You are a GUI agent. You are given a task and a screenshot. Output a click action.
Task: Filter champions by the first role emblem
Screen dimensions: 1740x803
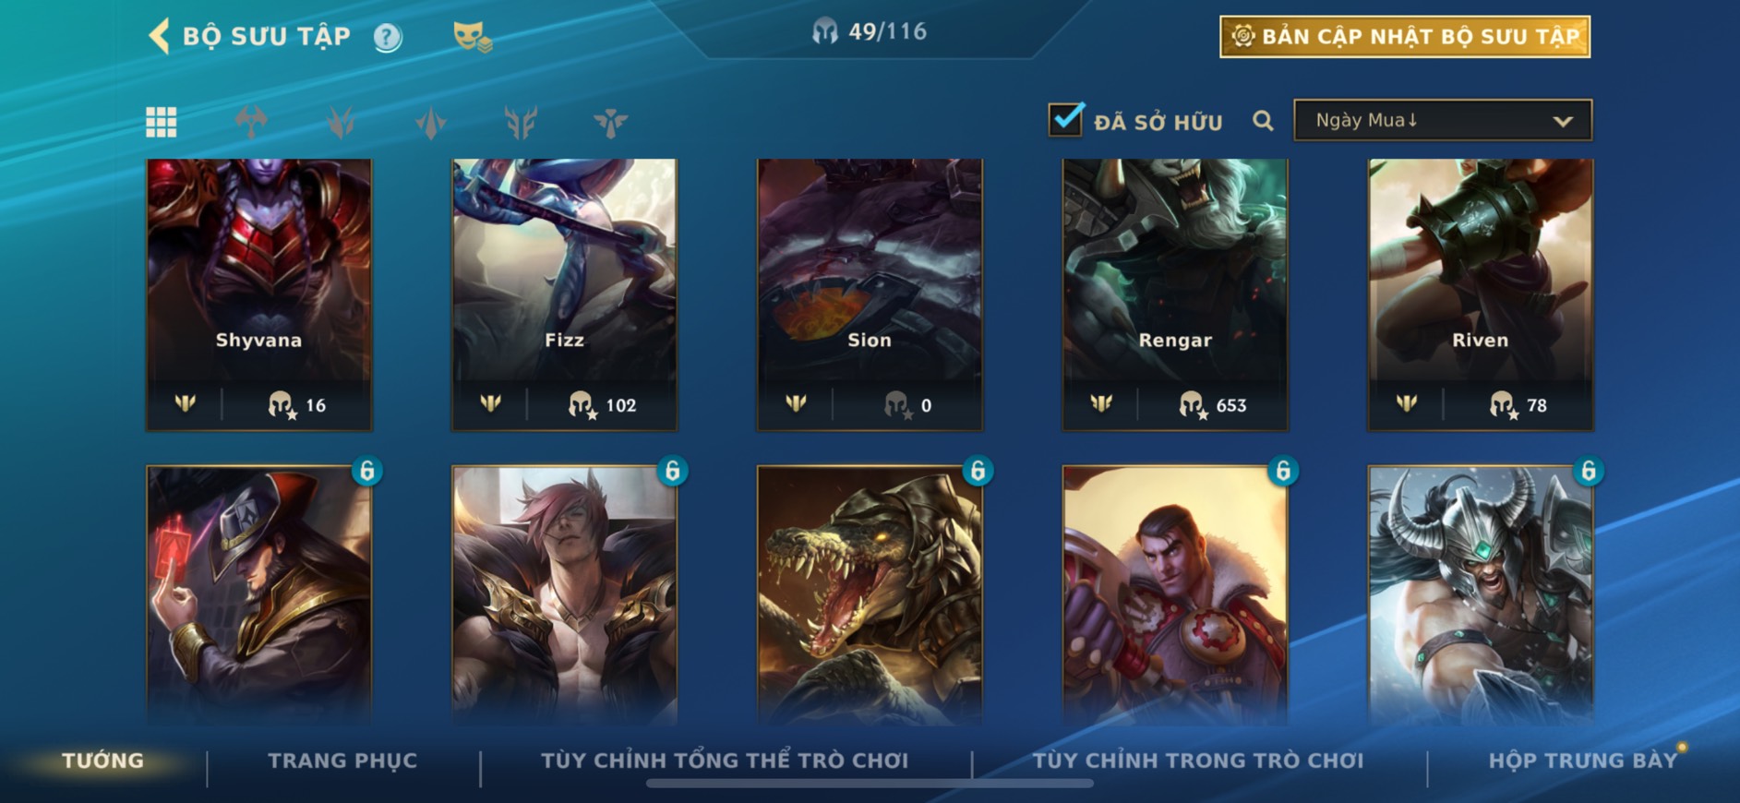tap(251, 122)
